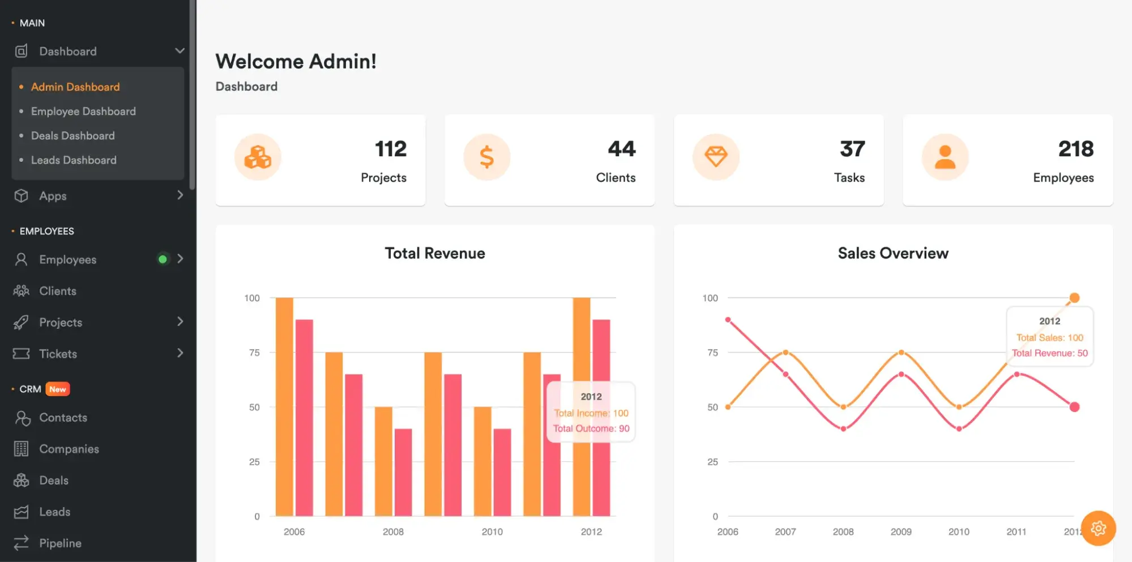
Task: Click the Leads chart icon in sidebar
Action: [21, 512]
